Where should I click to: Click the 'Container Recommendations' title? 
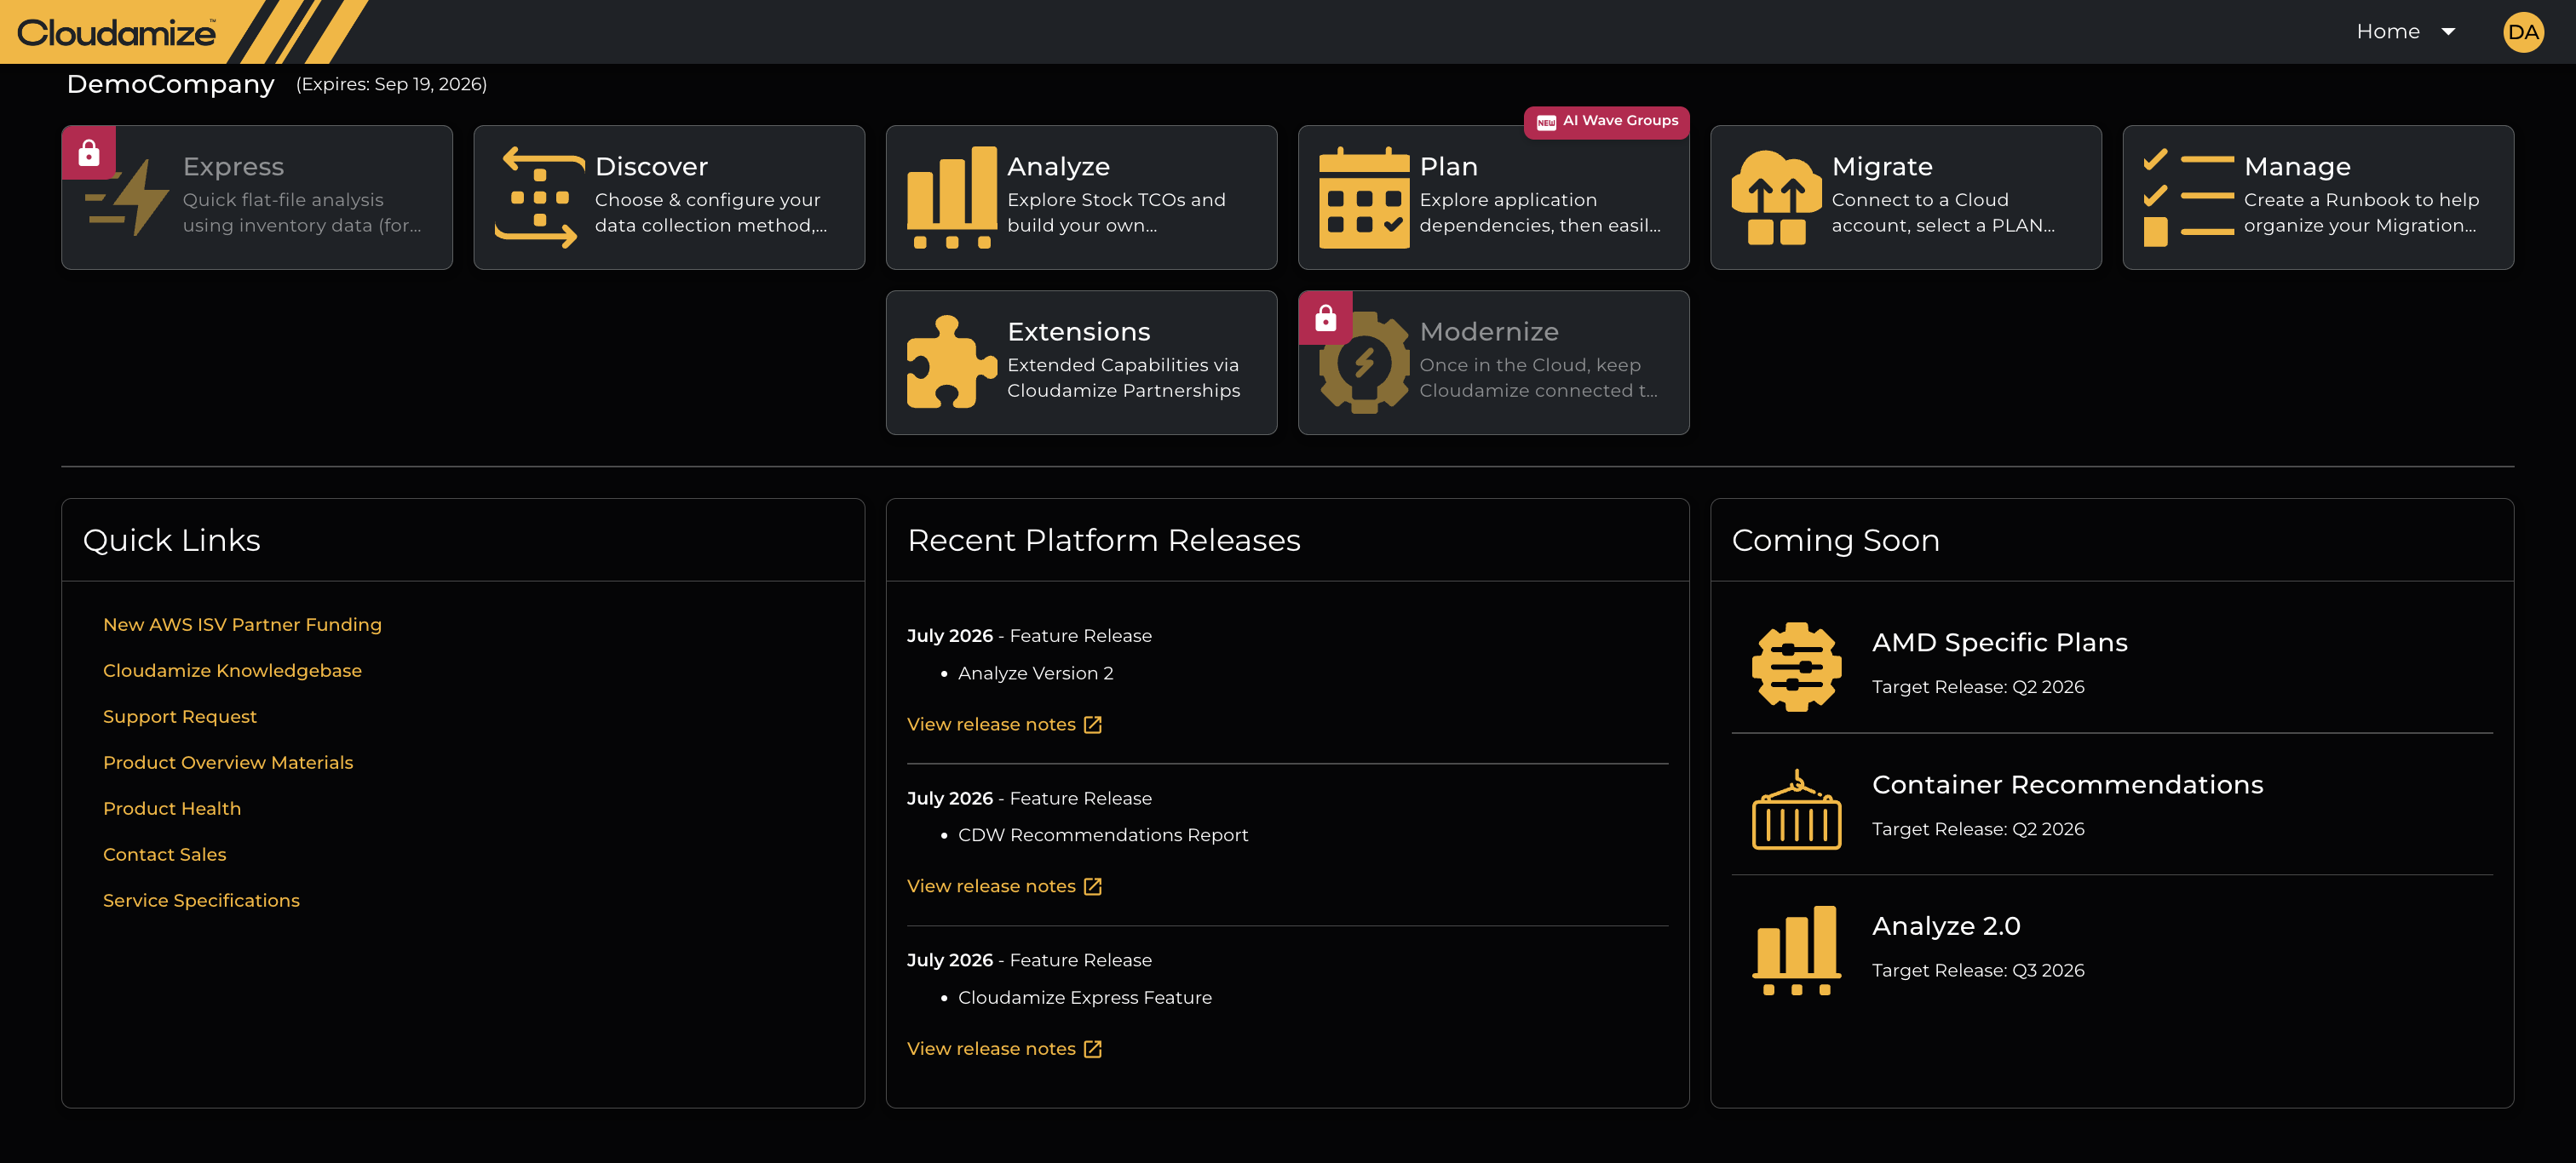(2068, 785)
